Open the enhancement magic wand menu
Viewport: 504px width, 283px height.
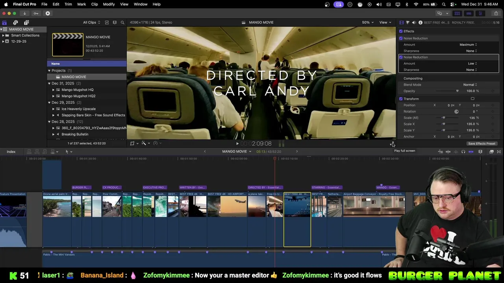pos(145,143)
